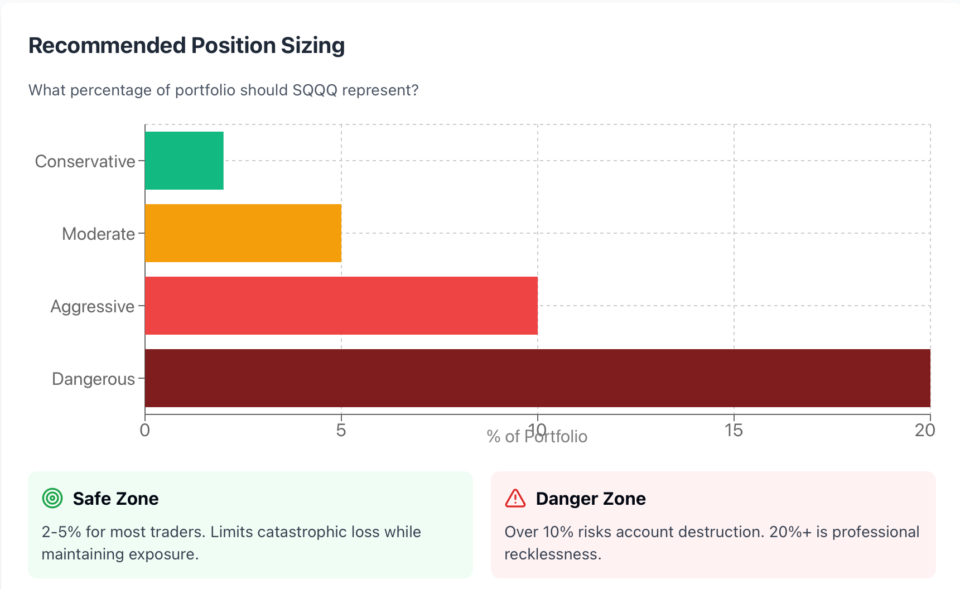Click the Aggressive axis label
The image size is (960, 589).
93,306
